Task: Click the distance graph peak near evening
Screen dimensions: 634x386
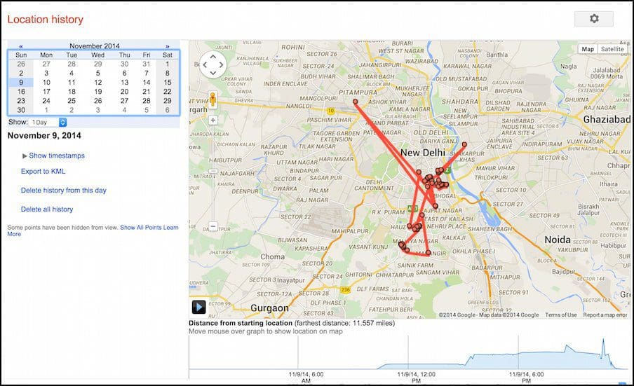Action: pos(603,340)
